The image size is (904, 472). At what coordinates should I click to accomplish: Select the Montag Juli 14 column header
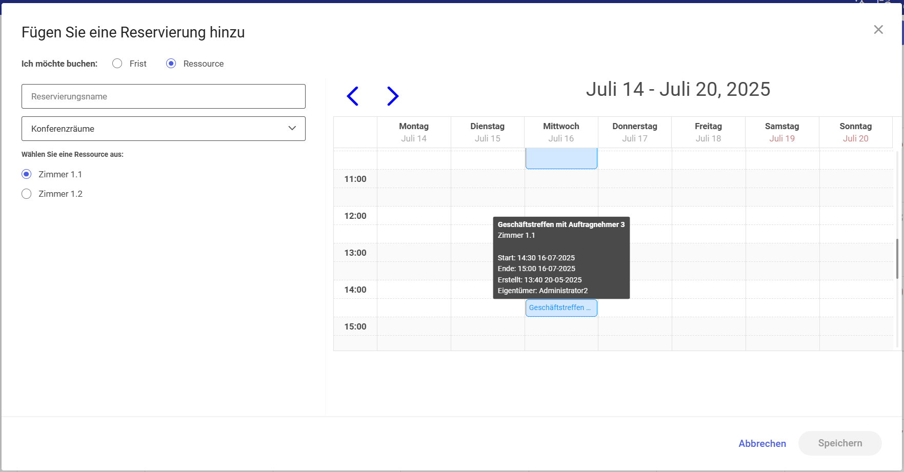click(x=414, y=132)
